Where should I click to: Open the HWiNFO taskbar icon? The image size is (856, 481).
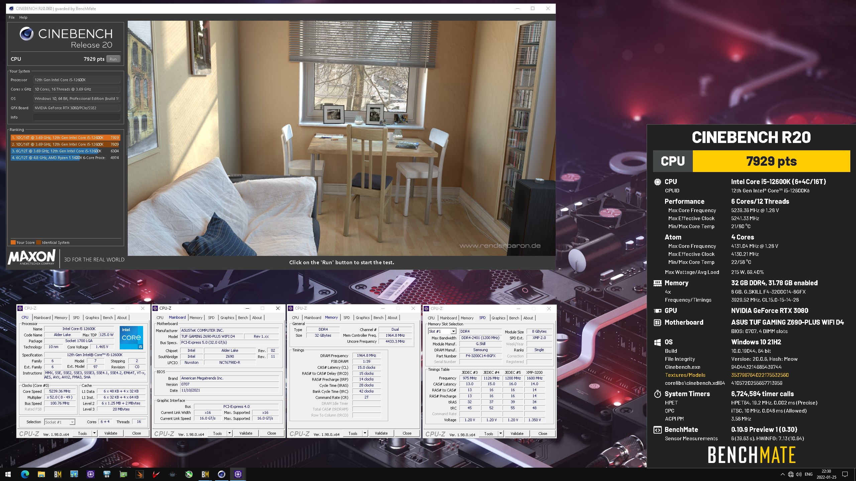coord(107,474)
